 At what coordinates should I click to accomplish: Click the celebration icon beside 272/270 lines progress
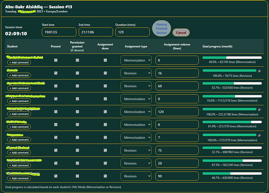click(x=259, y=135)
